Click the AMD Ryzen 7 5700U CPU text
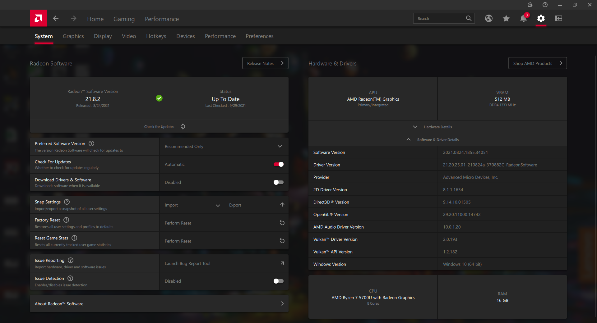 pyautogui.click(x=373, y=298)
